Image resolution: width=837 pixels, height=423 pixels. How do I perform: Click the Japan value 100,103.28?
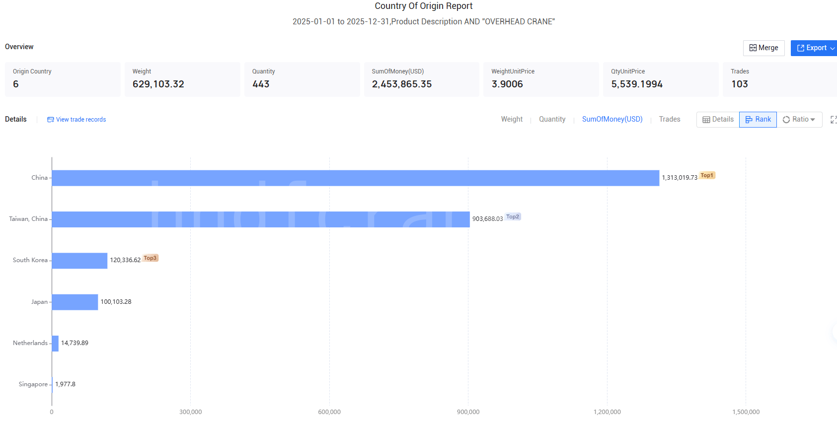116,302
